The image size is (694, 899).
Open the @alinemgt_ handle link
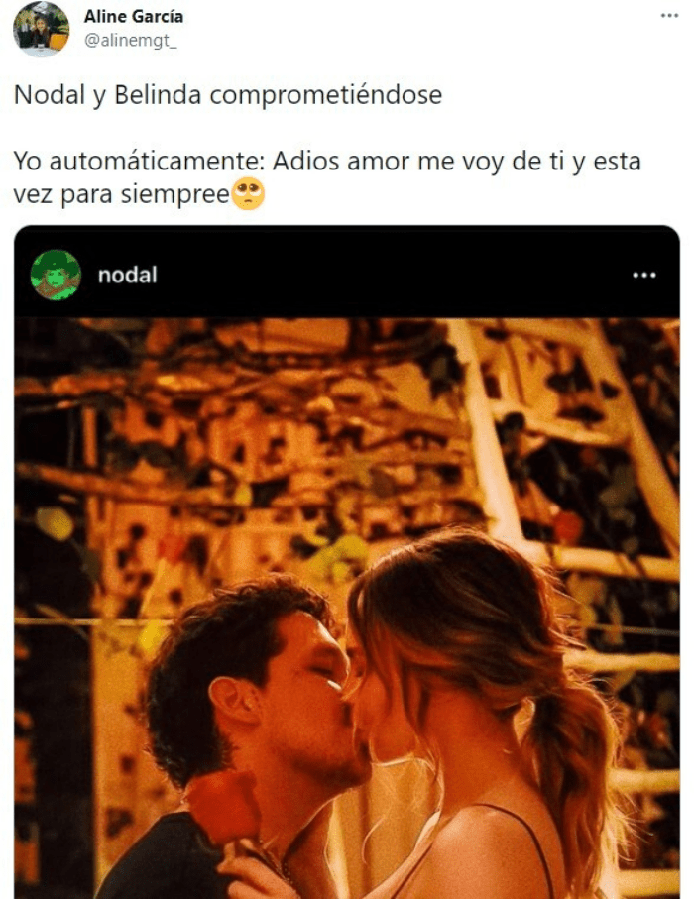tap(131, 42)
